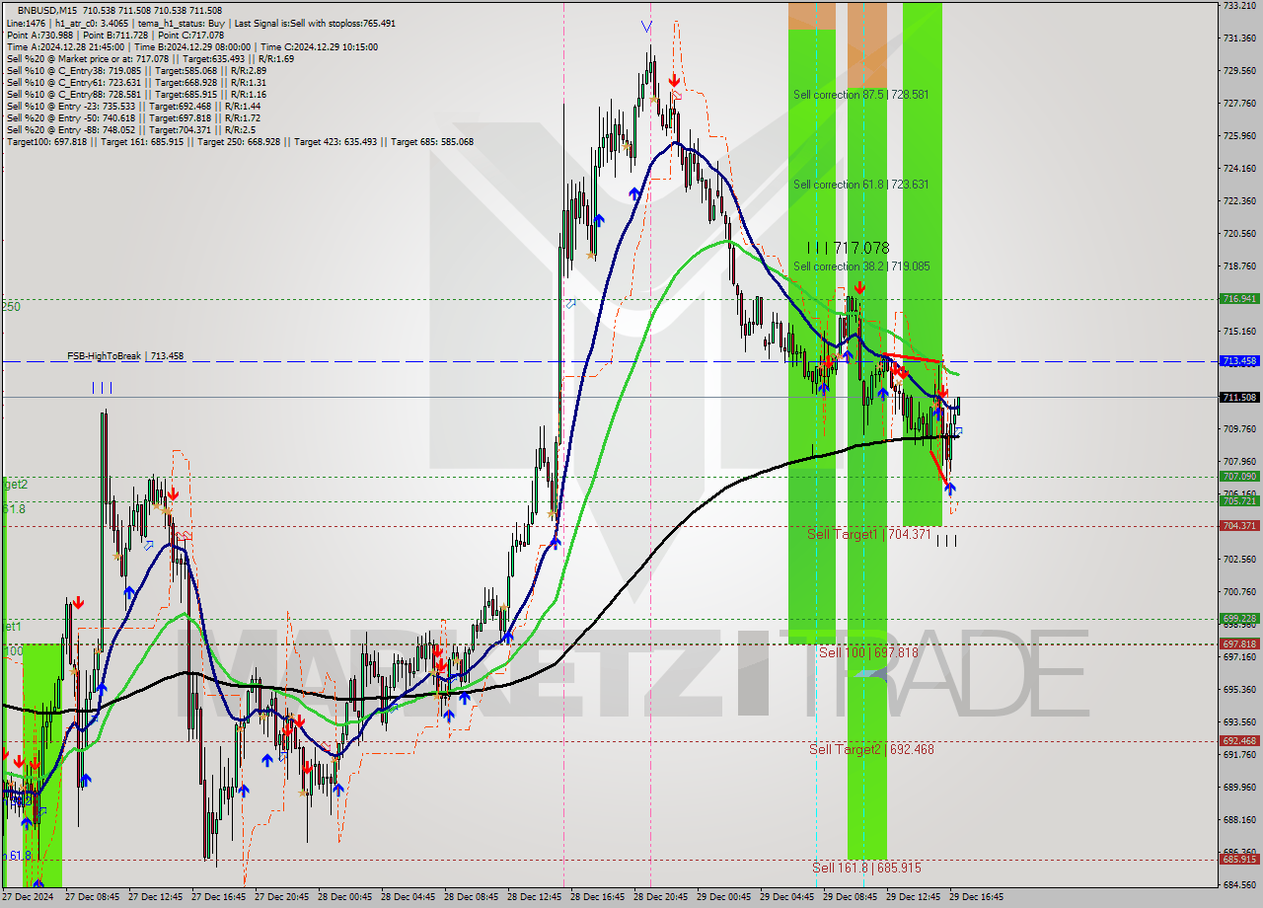Click the blue V marker at chart peak
The height and width of the screenshot is (908, 1263).
646,27
